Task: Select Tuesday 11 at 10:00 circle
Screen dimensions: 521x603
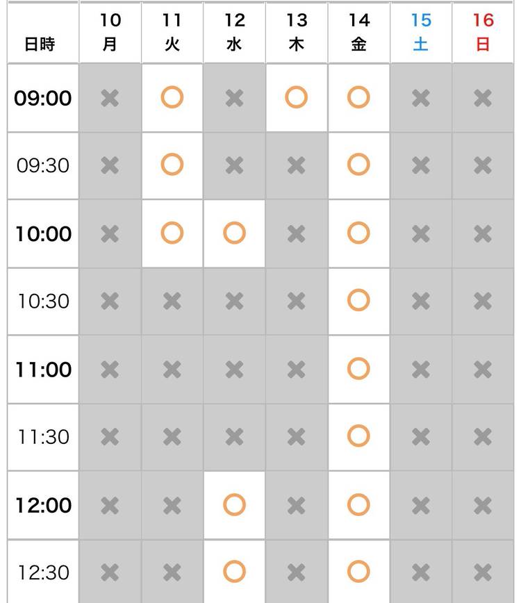Action: tap(172, 233)
